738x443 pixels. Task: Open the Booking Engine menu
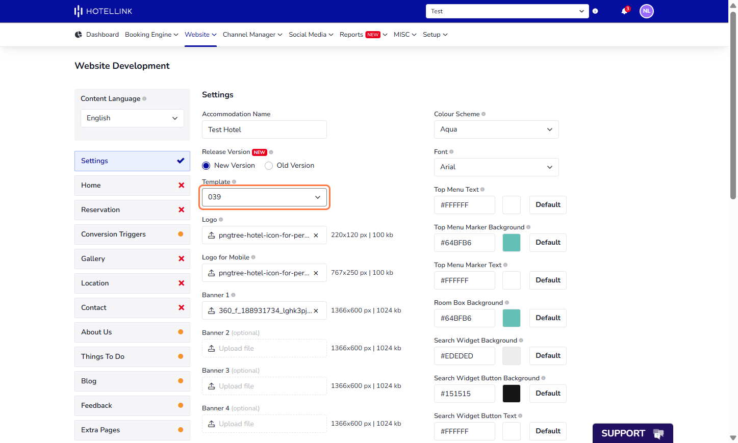pyautogui.click(x=151, y=35)
